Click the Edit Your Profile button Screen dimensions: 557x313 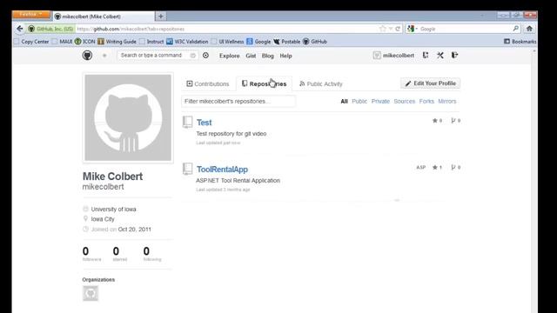click(431, 83)
